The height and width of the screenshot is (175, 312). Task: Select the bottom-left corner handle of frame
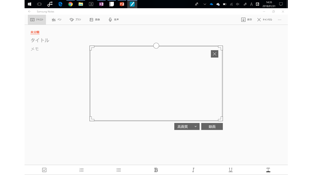[92, 119]
